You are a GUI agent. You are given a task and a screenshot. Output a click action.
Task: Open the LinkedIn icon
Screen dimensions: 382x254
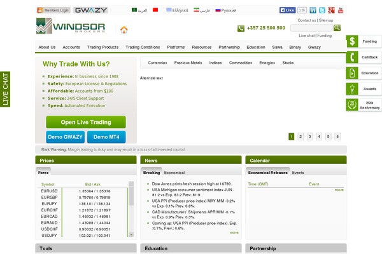(x=313, y=10)
